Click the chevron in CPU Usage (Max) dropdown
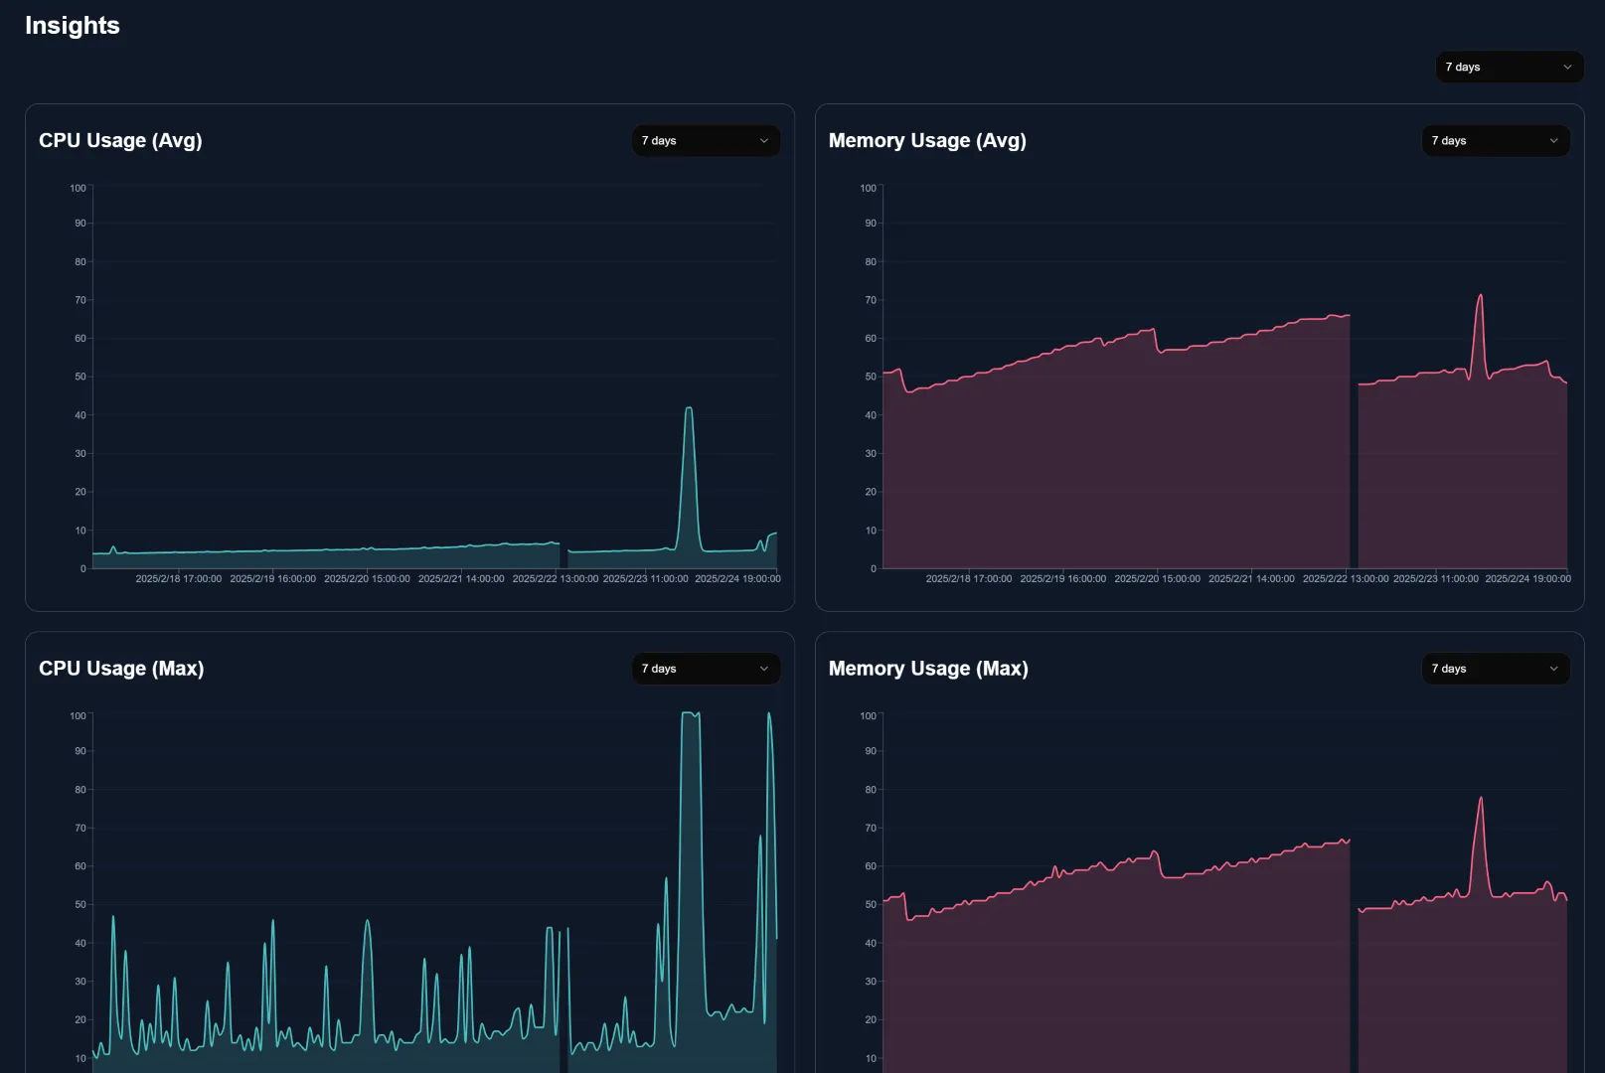Screen dimensions: 1605x1073 point(763,669)
